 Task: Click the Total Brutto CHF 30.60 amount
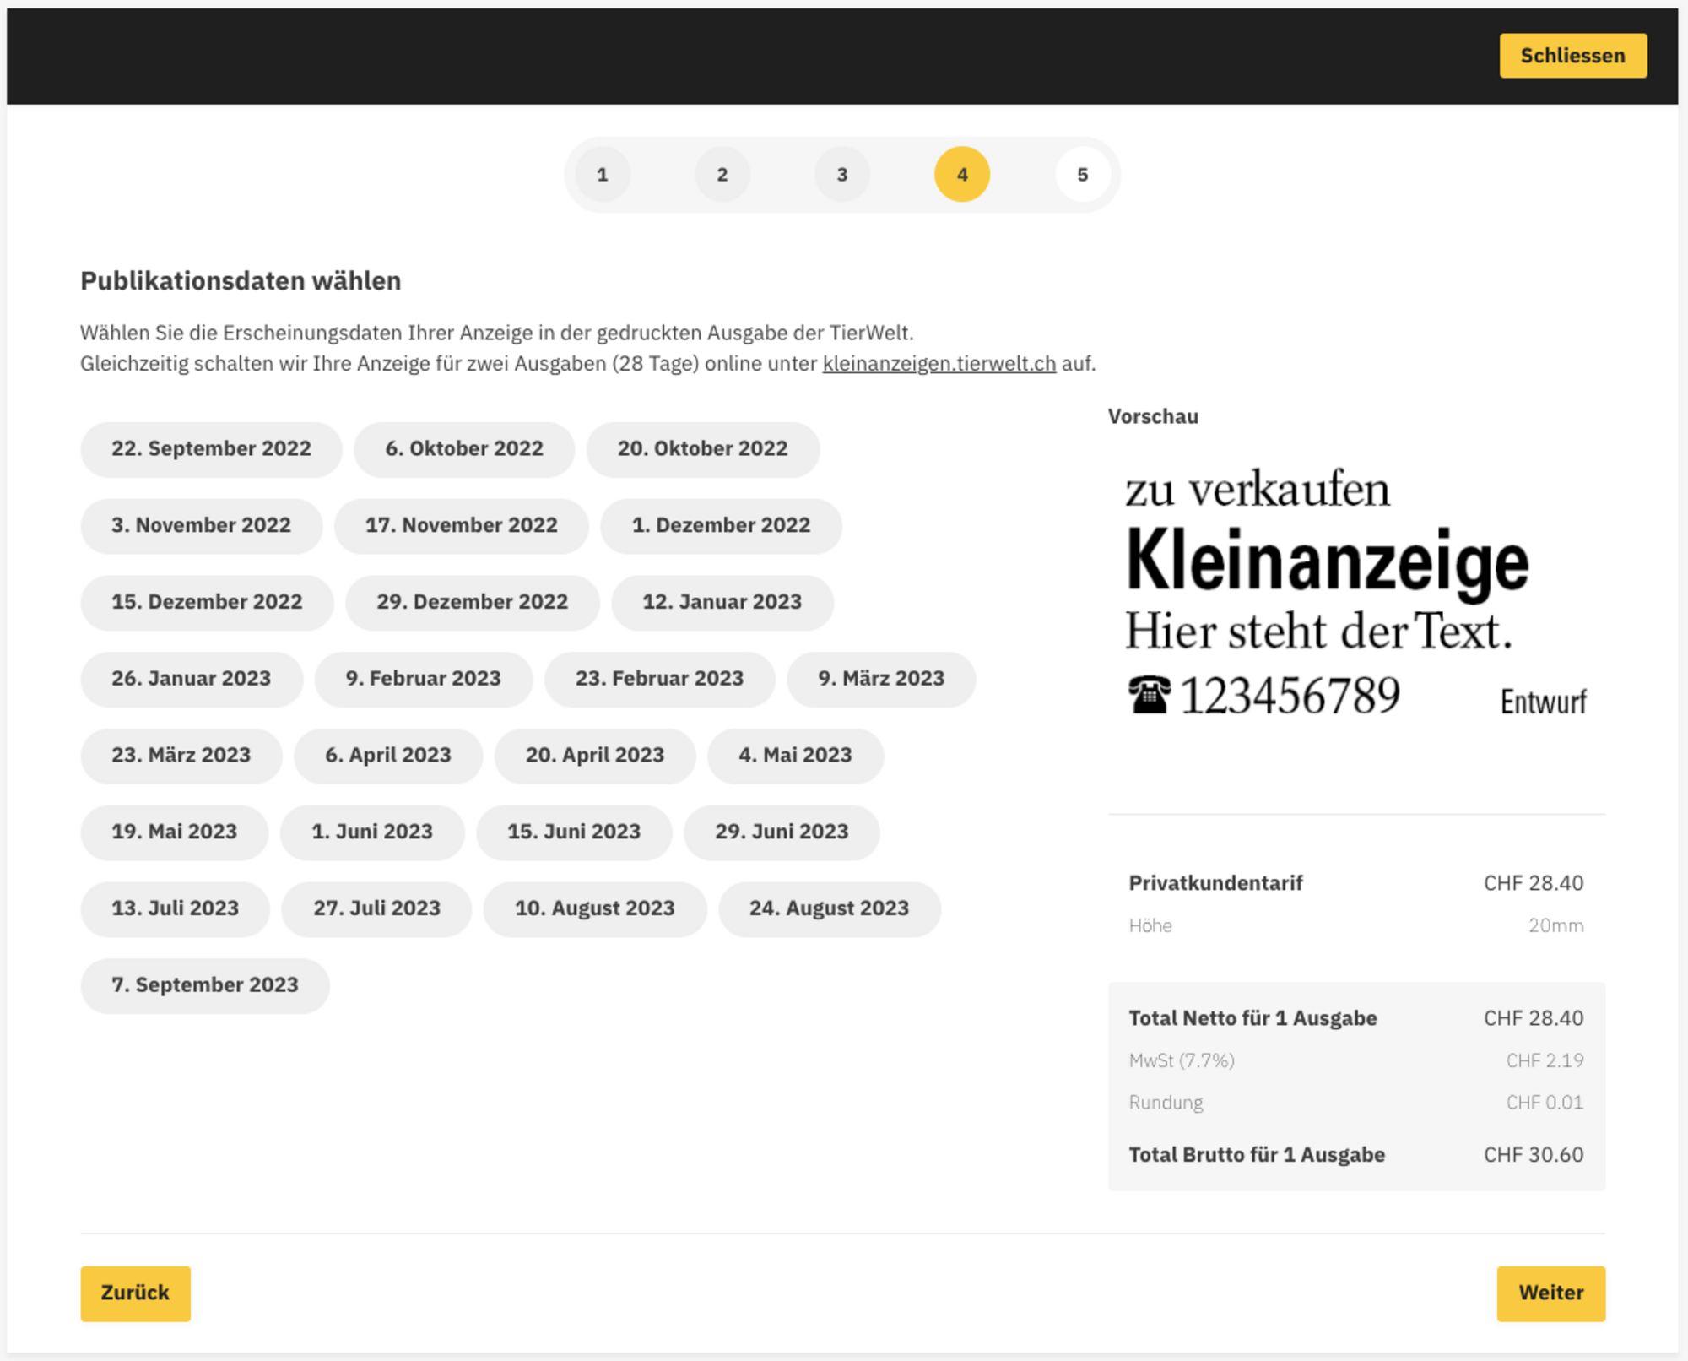(x=1534, y=1155)
